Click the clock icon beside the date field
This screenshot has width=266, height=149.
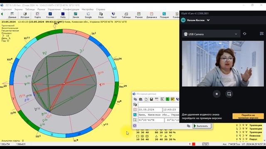(135, 110)
